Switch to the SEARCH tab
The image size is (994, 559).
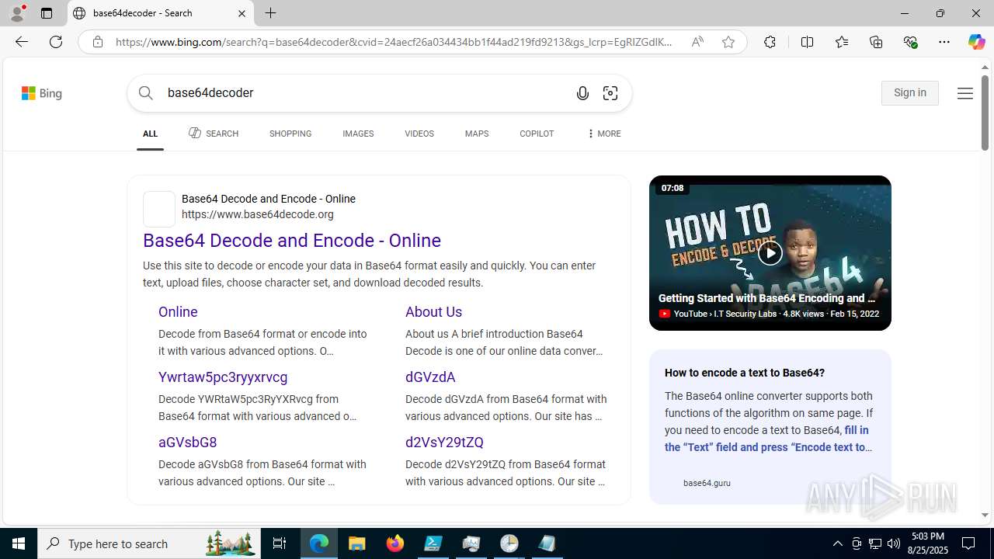tap(214, 134)
